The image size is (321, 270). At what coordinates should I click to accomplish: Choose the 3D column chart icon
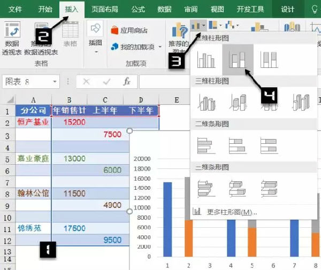[301, 102]
